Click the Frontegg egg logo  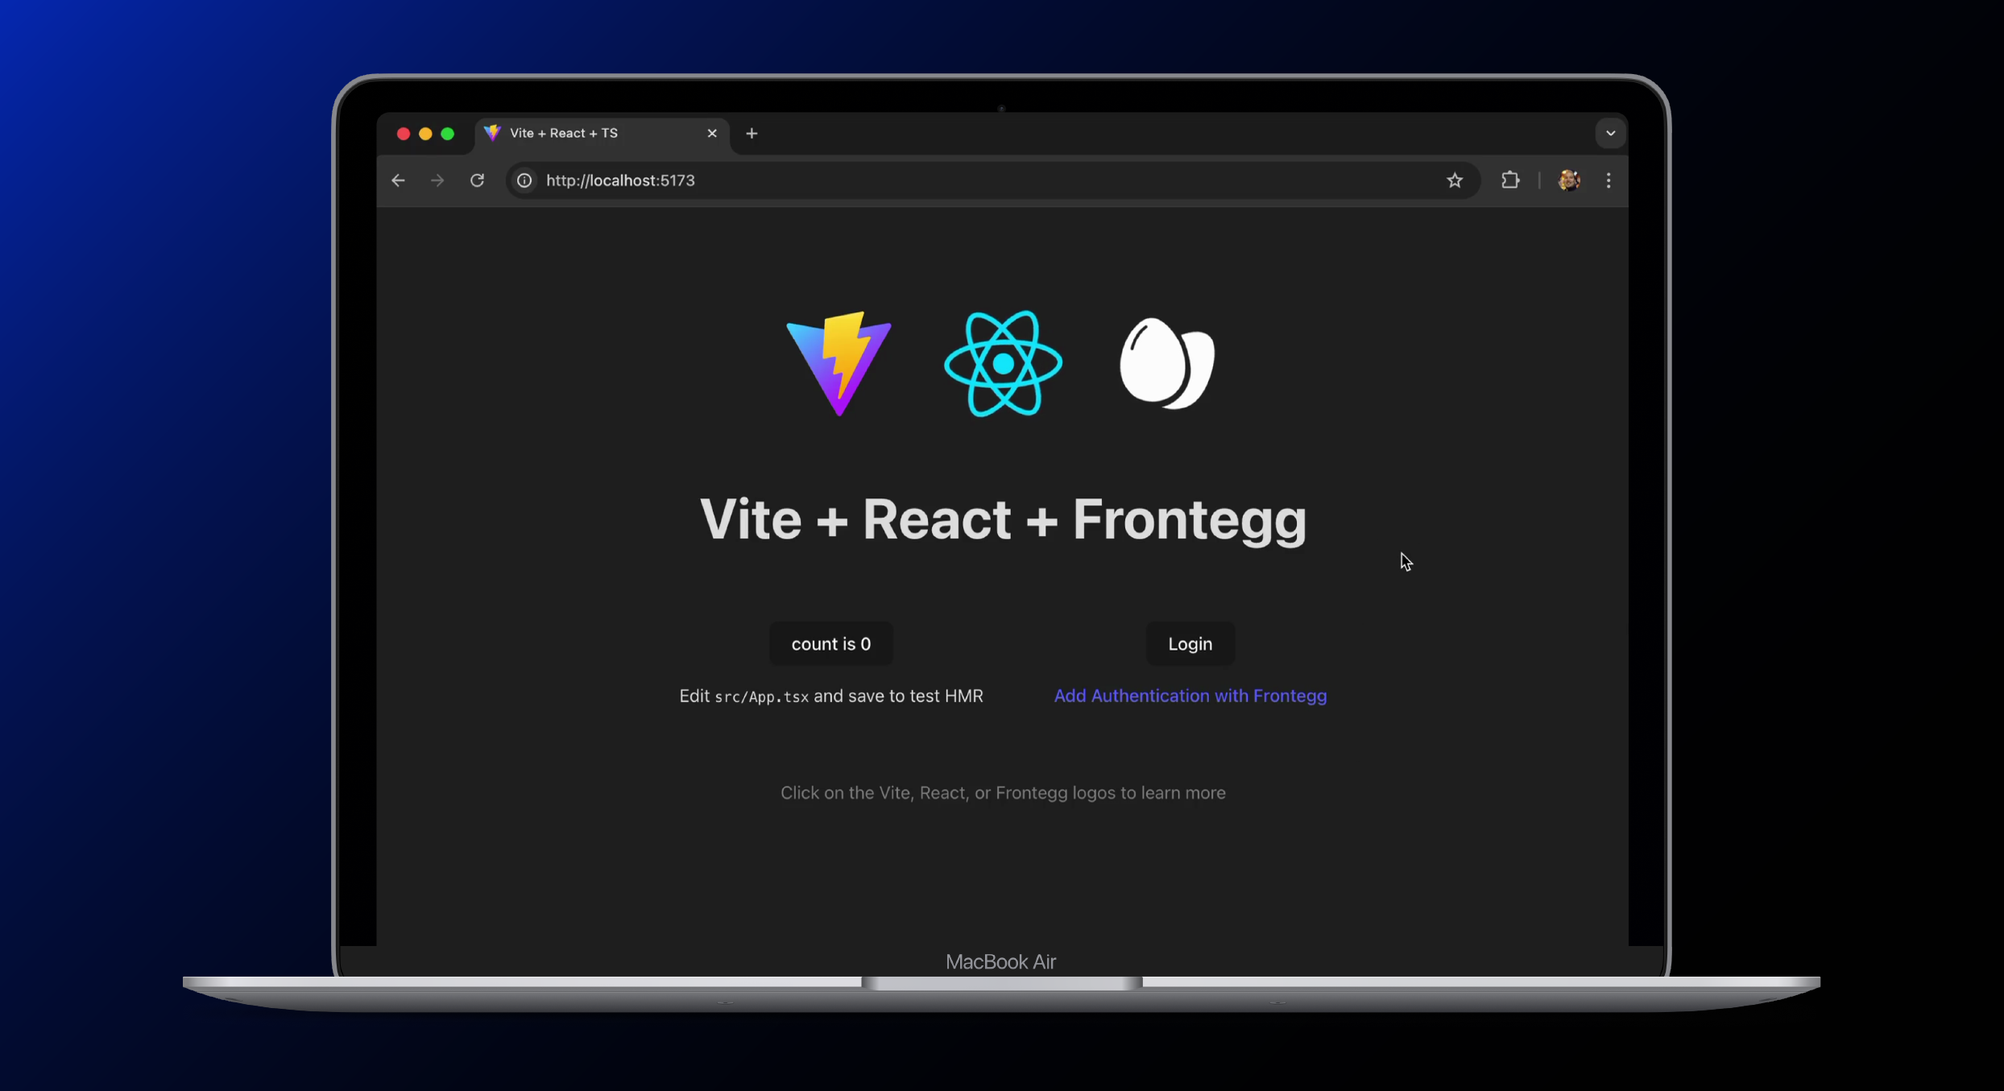click(x=1168, y=364)
